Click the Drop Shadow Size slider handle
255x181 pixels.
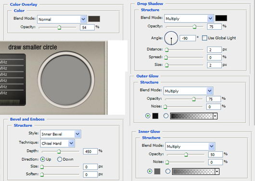point(166,65)
